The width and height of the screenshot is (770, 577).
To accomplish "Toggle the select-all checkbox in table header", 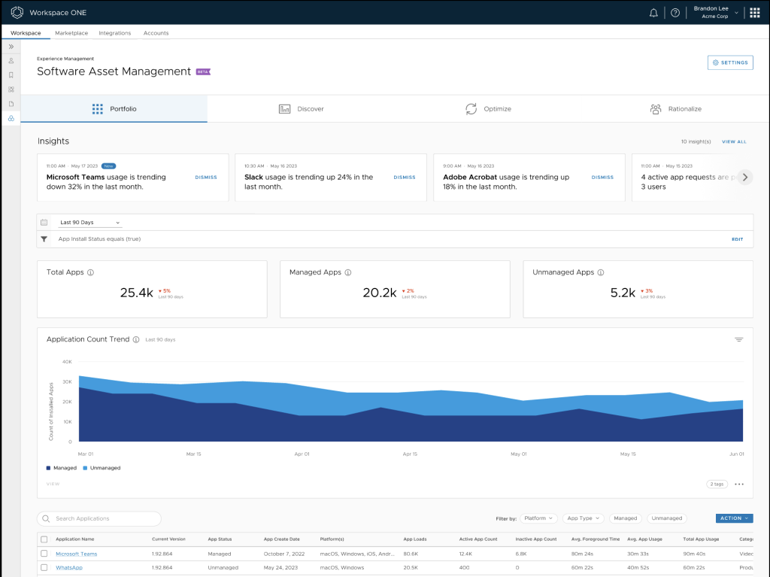I will [x=44, y=539].
